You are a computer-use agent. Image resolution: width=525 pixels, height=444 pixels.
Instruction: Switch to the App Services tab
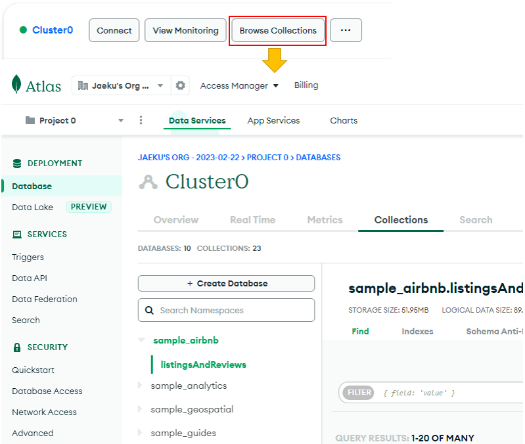(x=273, y=120)
